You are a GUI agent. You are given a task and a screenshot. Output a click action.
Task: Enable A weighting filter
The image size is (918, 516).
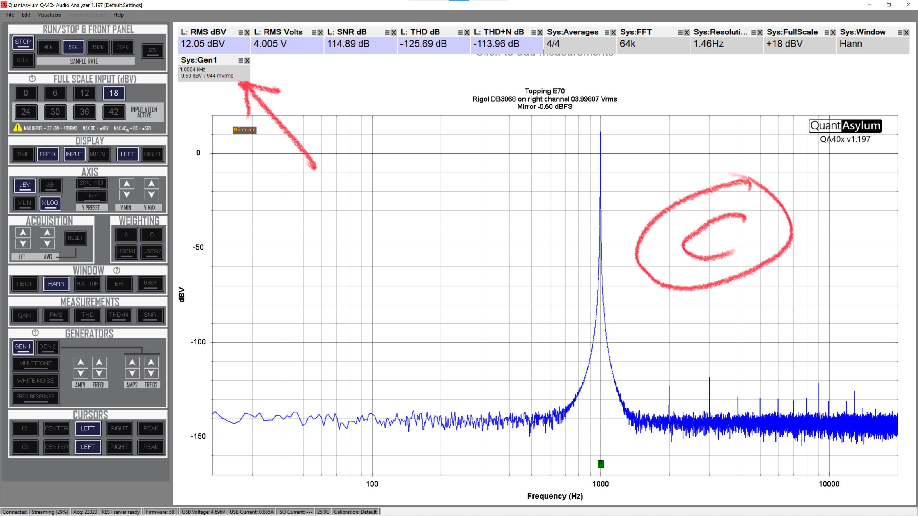click(126, 234)
